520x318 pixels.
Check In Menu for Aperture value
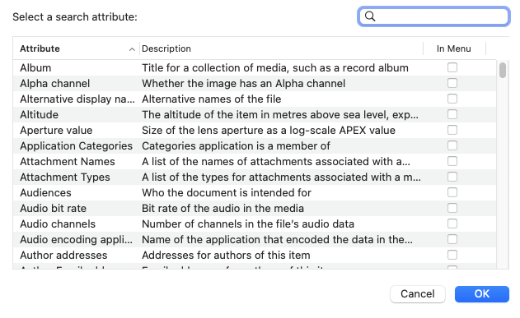pyautogui.click(x=452, y=130)
